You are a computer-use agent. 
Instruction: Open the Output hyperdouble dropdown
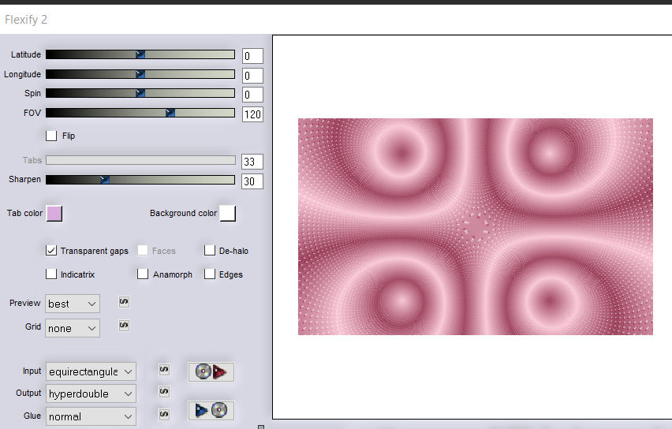[x=91, y=394]
